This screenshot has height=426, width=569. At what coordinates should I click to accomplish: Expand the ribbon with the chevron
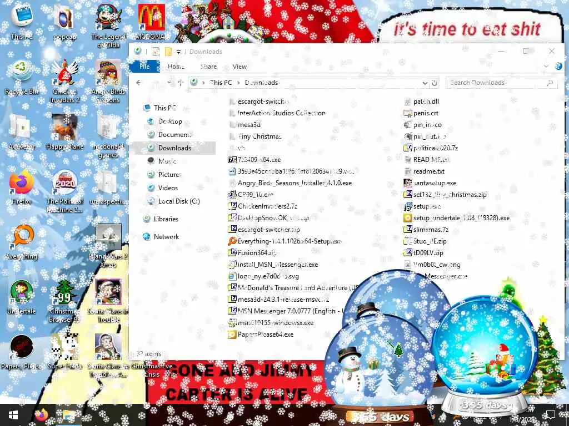[546, 66]
